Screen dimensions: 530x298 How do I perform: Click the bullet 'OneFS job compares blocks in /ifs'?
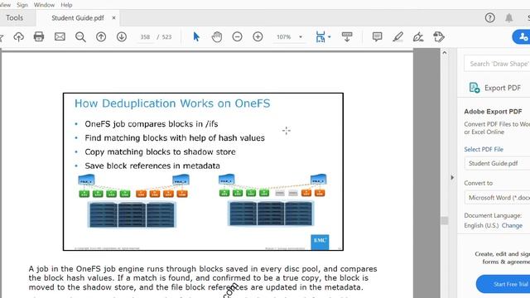pos(151,124)
